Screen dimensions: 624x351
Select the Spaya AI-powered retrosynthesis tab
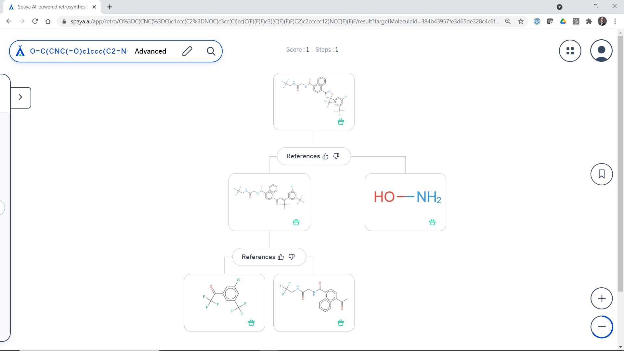pyautogui.click(x=52, y=7)
